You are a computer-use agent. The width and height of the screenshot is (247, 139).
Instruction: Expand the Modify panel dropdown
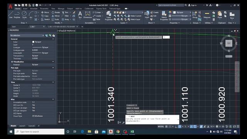[x=58, y=23]
